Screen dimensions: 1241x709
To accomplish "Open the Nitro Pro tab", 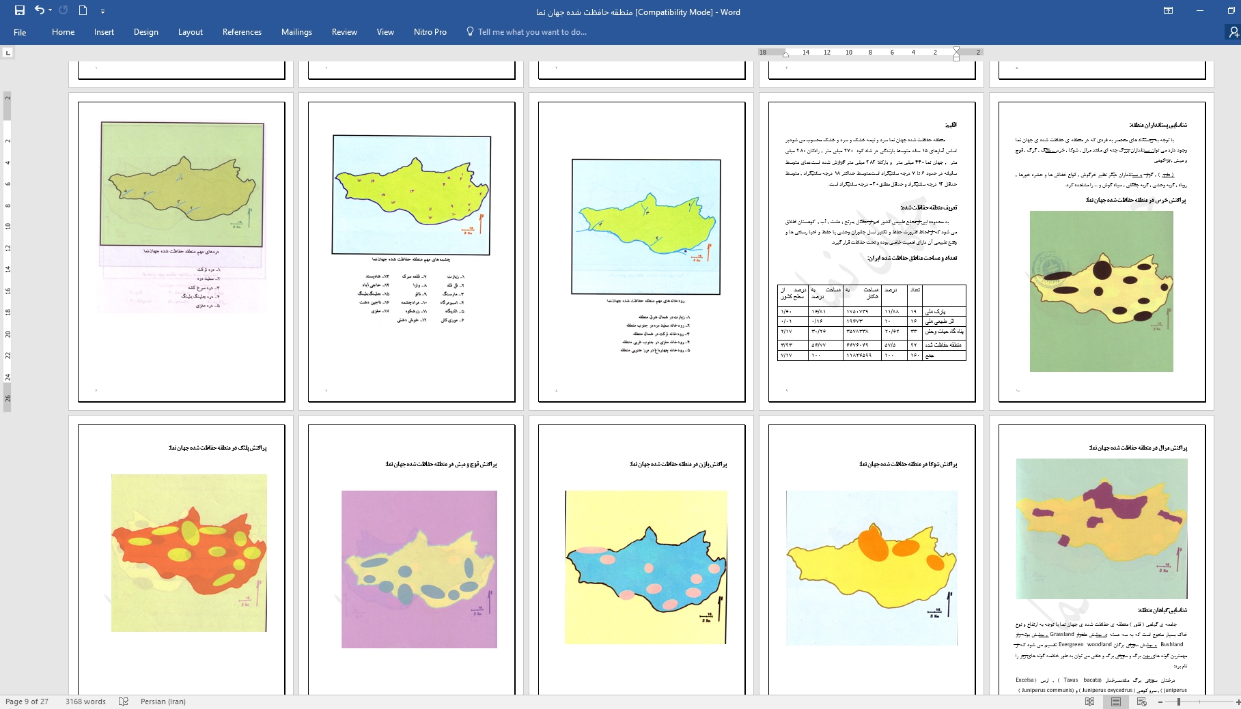I will 430,32.
